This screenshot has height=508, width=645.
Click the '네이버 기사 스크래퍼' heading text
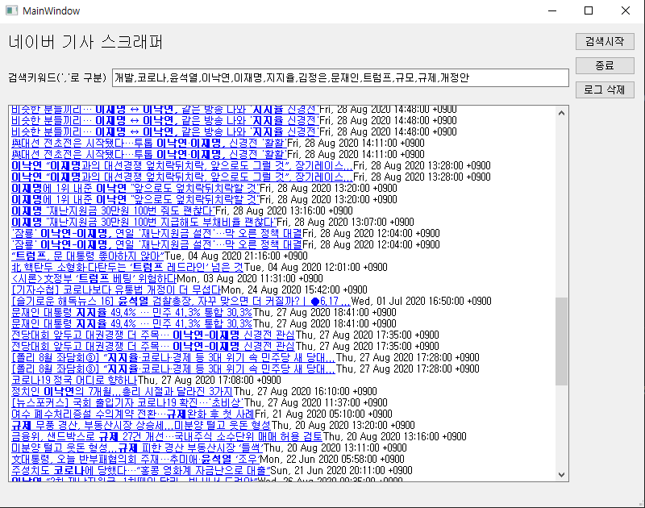point(86,42)
